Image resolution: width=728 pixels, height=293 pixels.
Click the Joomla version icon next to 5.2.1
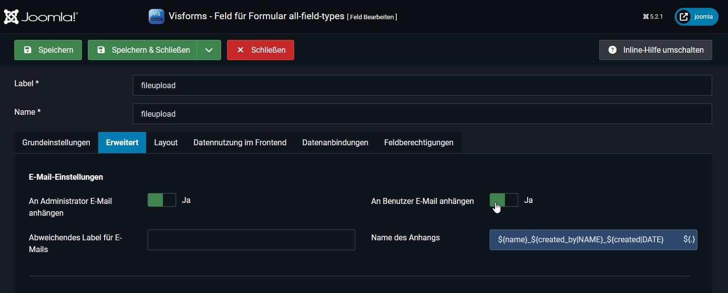pyautogui.click(x=645, y=16)
